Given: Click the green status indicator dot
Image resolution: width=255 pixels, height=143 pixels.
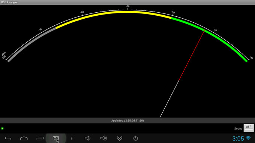Looking at the screenshot, I should pyautogui.click(x=2, y=128).
